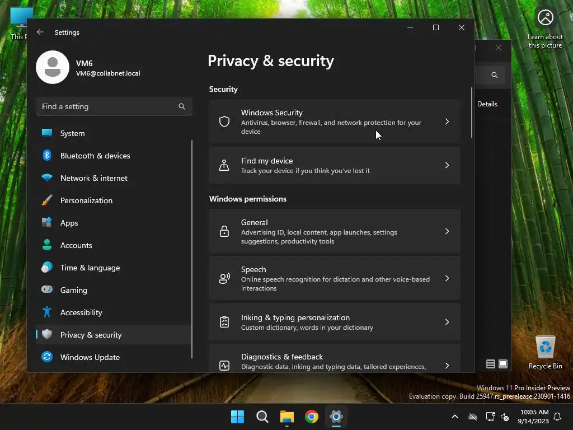This screenshot has height=430, width=573.
Task: Open the Recycle Bin desktop icon
Action: (x=545, y=352)
